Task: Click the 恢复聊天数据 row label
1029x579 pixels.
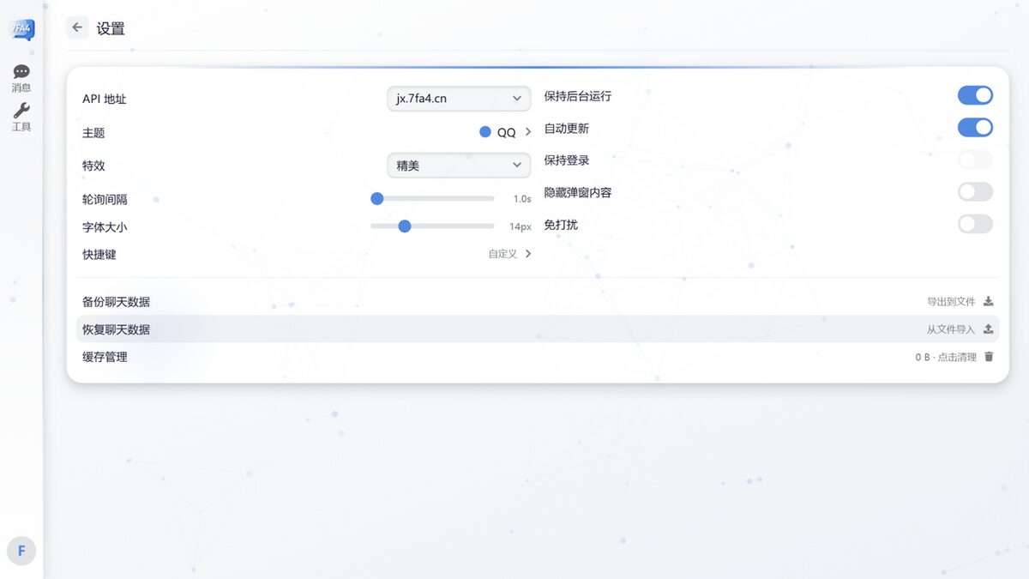Action: 116,329
